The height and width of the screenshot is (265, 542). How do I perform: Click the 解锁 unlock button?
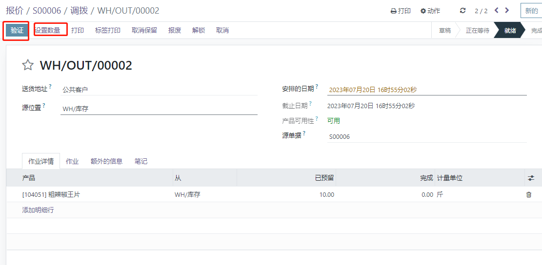(x=199, y=30)
